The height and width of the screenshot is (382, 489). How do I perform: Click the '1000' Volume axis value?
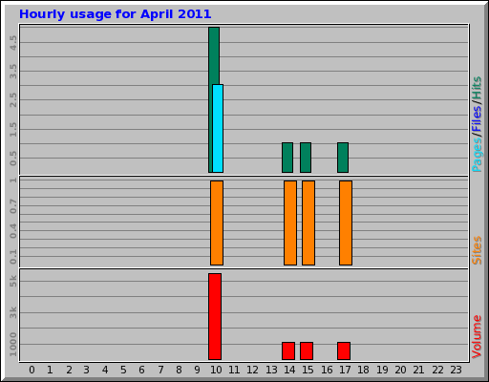pyautogui.click(x=13, y=344)
